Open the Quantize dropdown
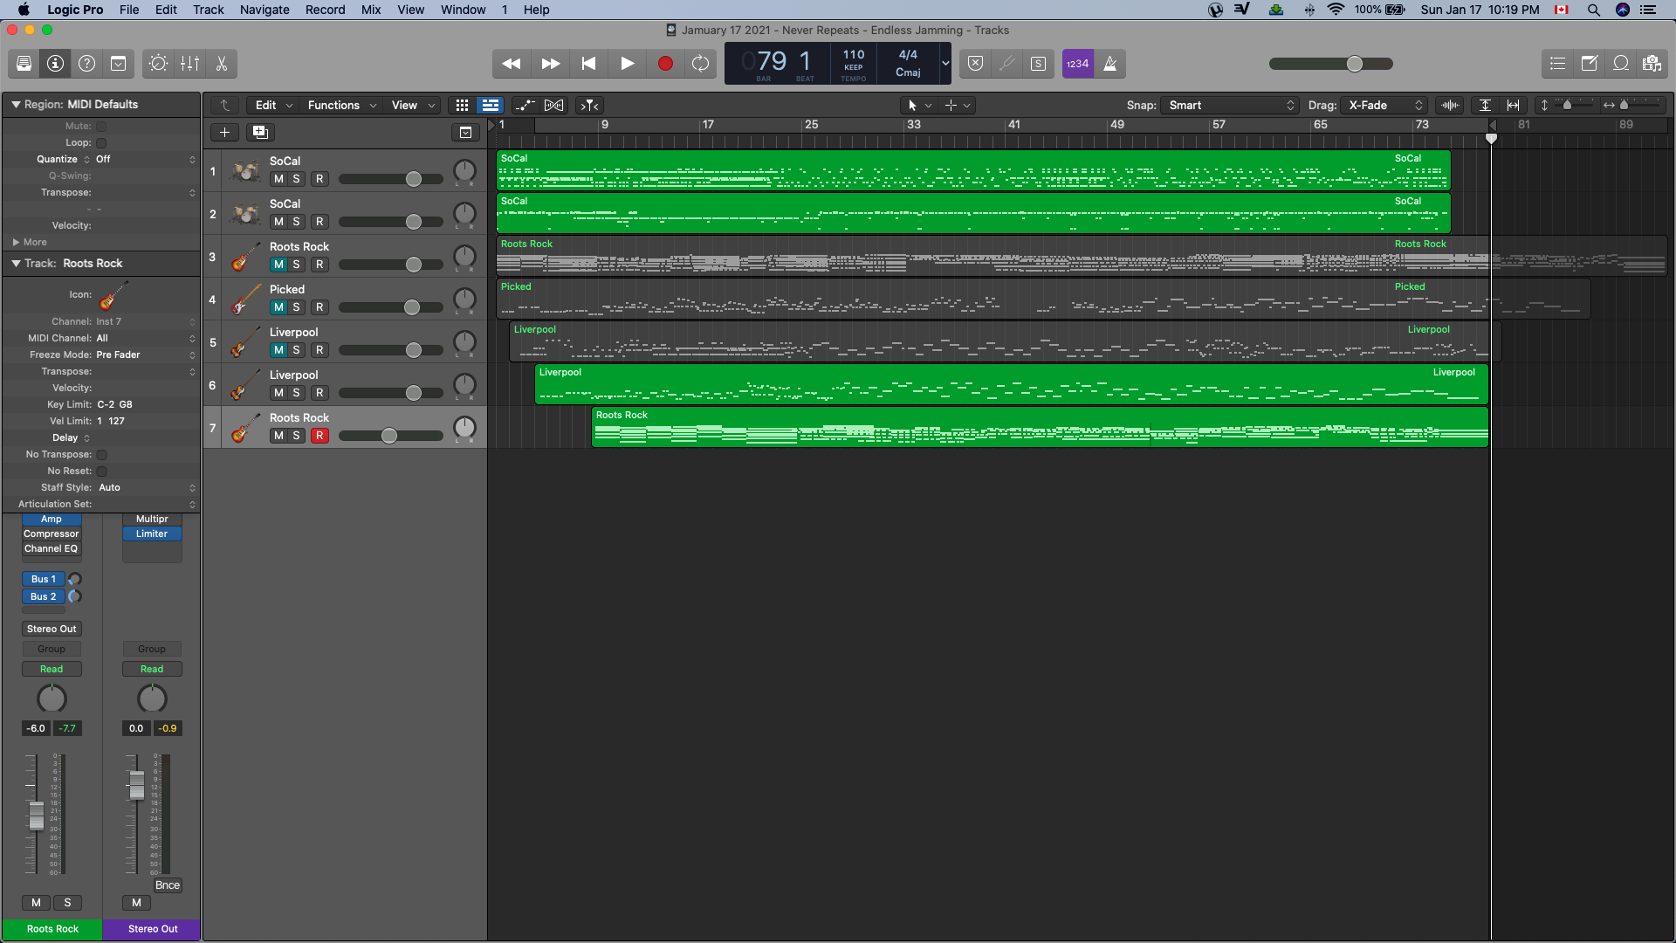Image resolution: width=1676 pixels, height=943 pixels. 145,159
